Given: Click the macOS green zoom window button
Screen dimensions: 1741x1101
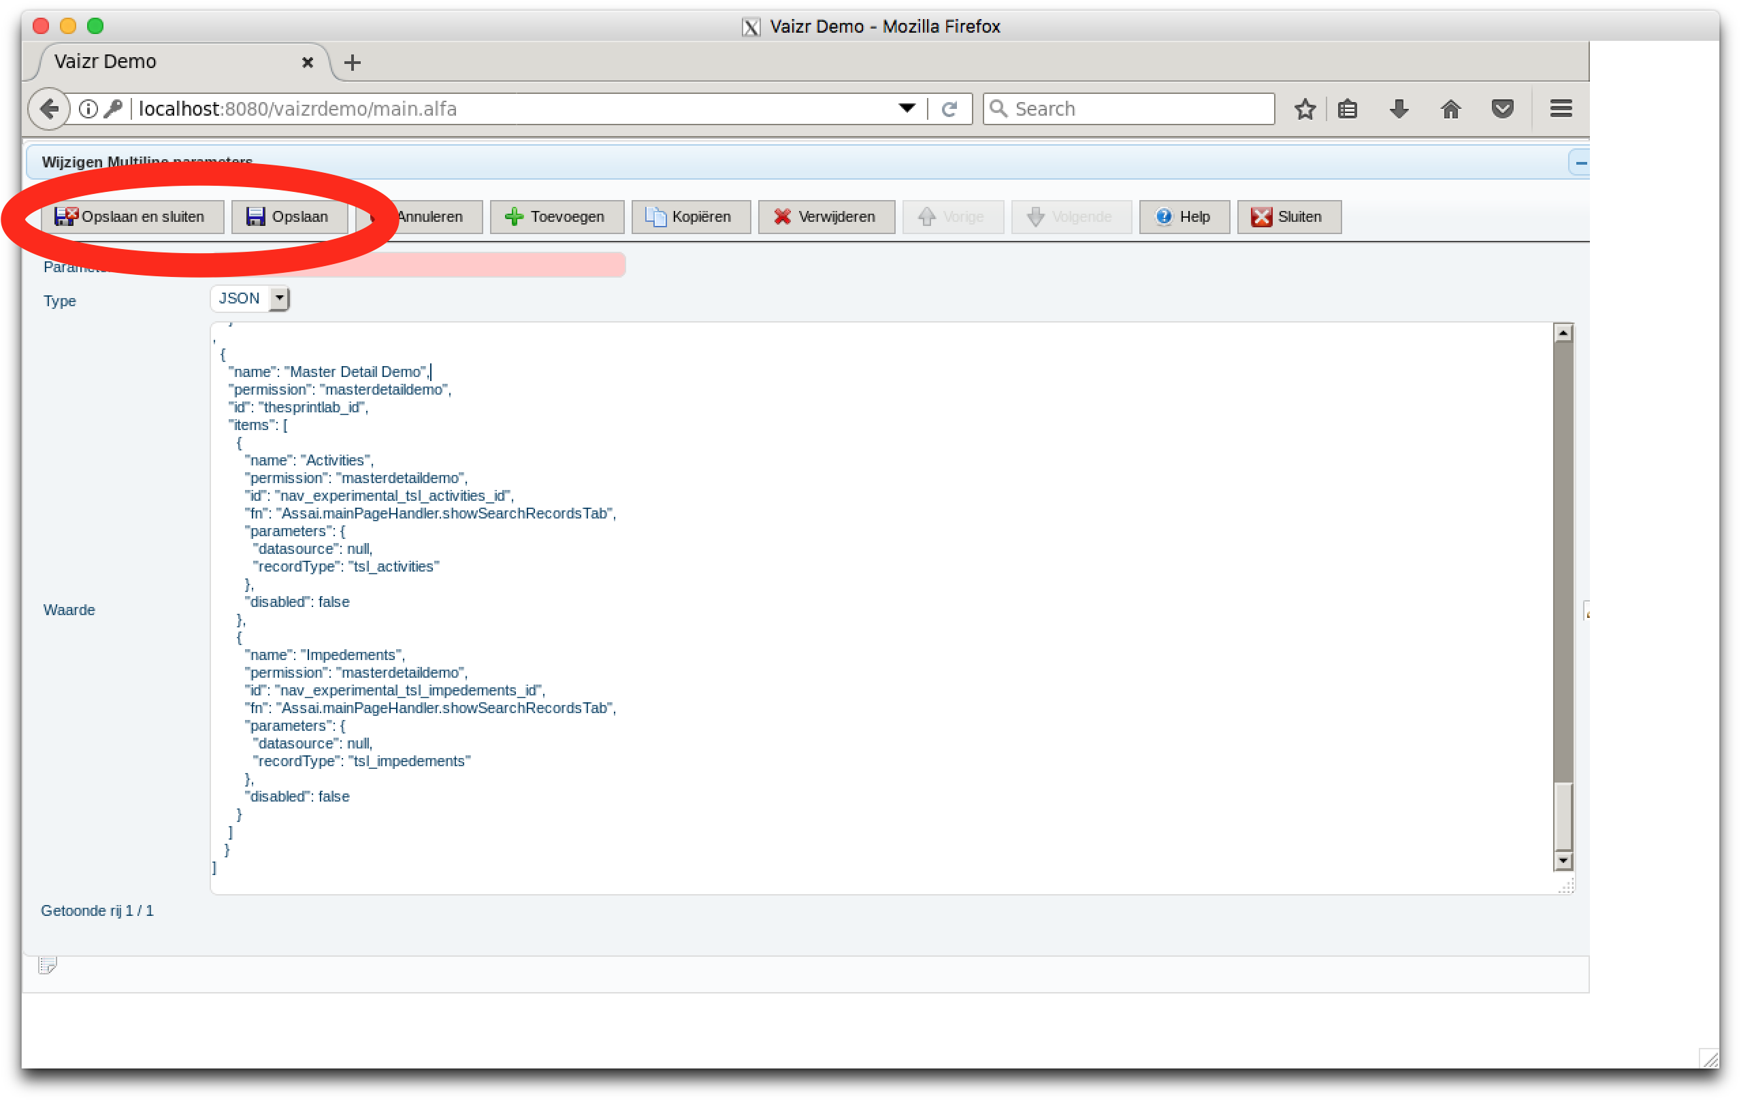Looking at the screenshot, I should (x=95, y=26).
